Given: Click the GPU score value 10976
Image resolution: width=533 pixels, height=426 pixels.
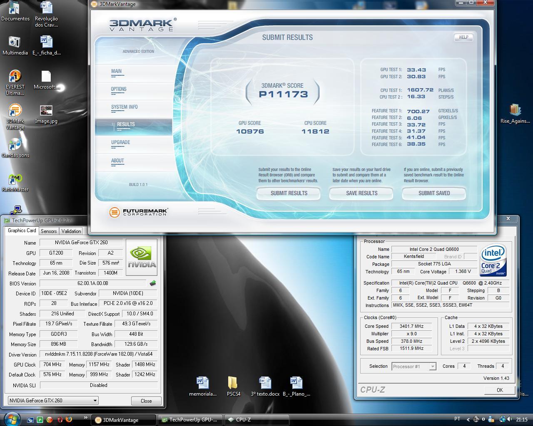Looking at the screenshot, I should (x=250, y=131).
